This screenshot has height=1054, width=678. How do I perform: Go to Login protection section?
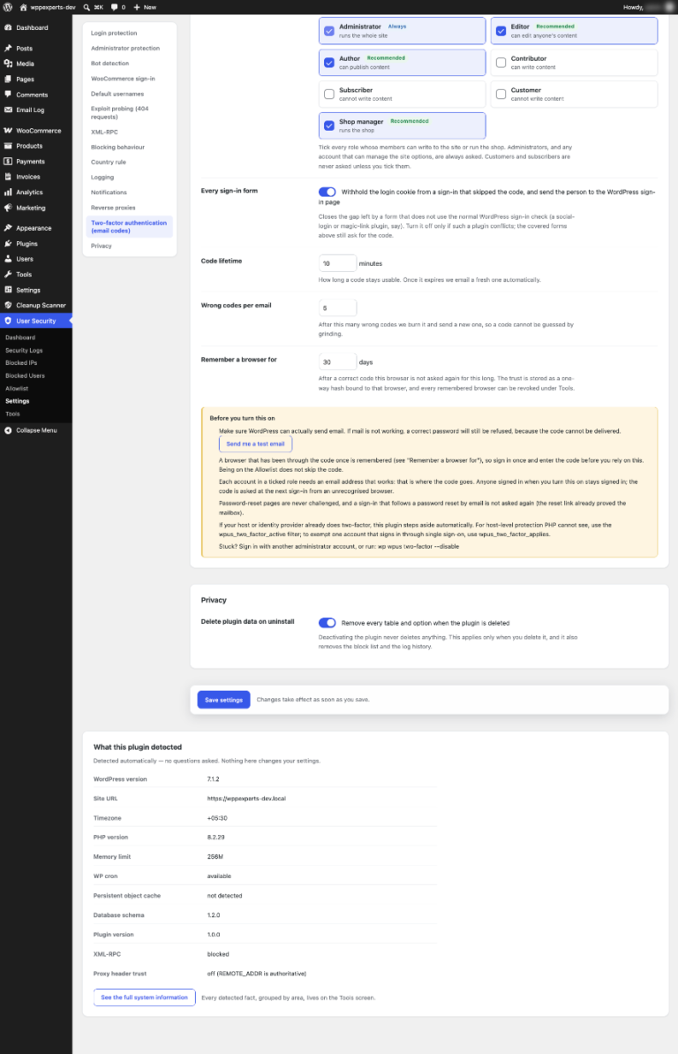point(114,33)
